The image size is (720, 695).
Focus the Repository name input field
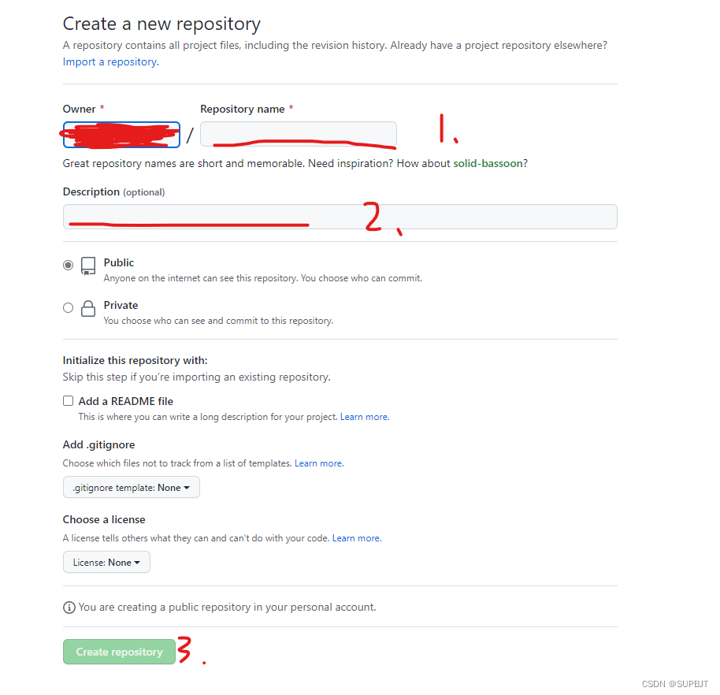[x=299, y=134]
